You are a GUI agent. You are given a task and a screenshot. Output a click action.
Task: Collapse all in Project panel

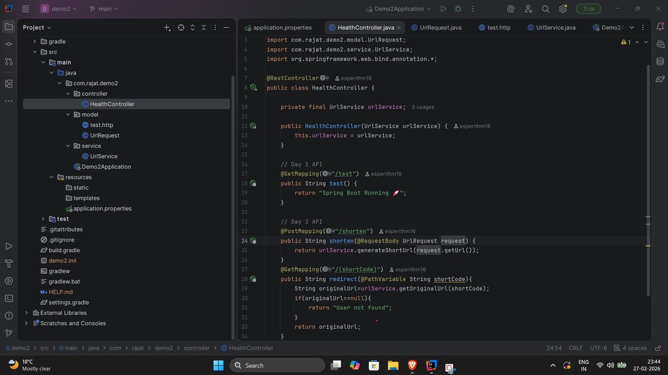tap(204, 27)
